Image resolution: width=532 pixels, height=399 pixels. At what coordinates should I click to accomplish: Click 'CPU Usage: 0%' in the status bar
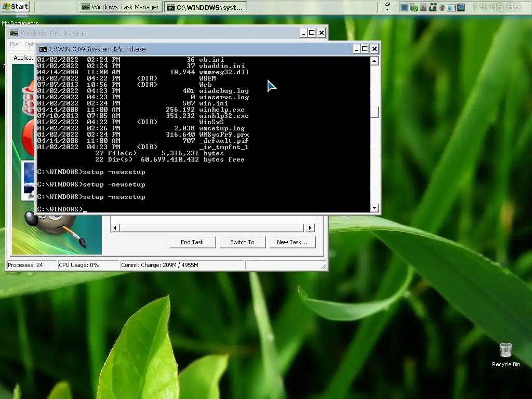79,265
